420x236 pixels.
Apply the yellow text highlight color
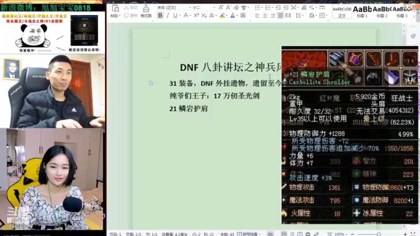pyautogui.click(x=222, y=16)
